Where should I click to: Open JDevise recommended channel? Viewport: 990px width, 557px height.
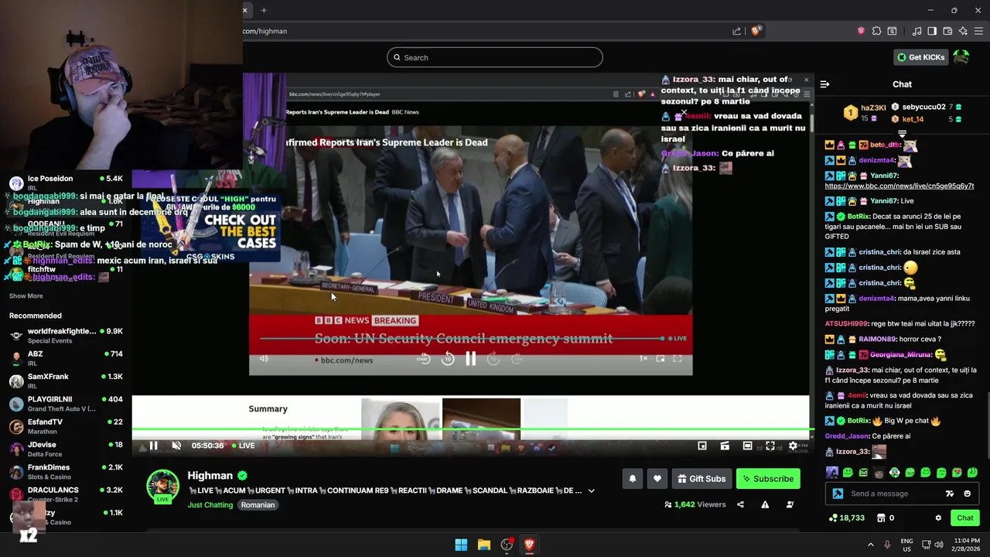coord(66,449)
